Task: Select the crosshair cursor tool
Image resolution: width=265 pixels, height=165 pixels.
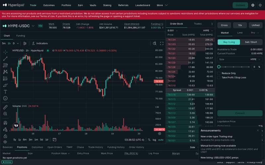Action: pyautogui.click(x=5, y=52)
